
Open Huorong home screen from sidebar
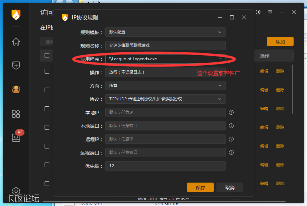click(15, 41)
